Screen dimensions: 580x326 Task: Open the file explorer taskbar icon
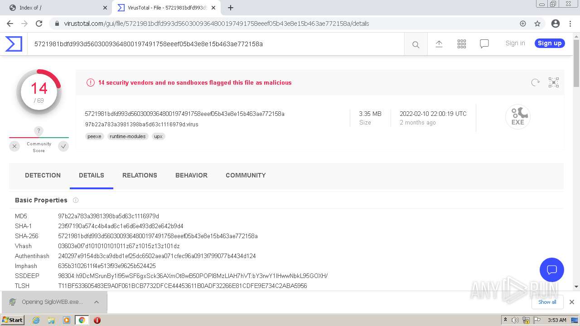51,320
